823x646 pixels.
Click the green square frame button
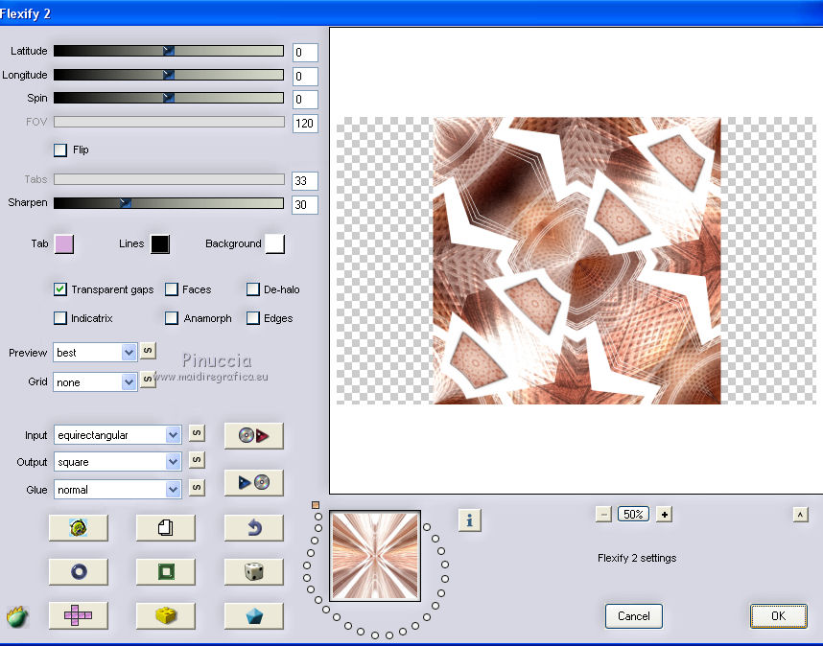click(165, 571)
